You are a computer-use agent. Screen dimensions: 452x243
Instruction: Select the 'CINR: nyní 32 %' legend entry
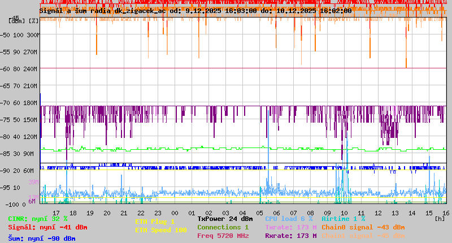(38, 219)
